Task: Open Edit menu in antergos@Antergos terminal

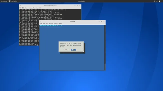Action: tap(23, 8)
